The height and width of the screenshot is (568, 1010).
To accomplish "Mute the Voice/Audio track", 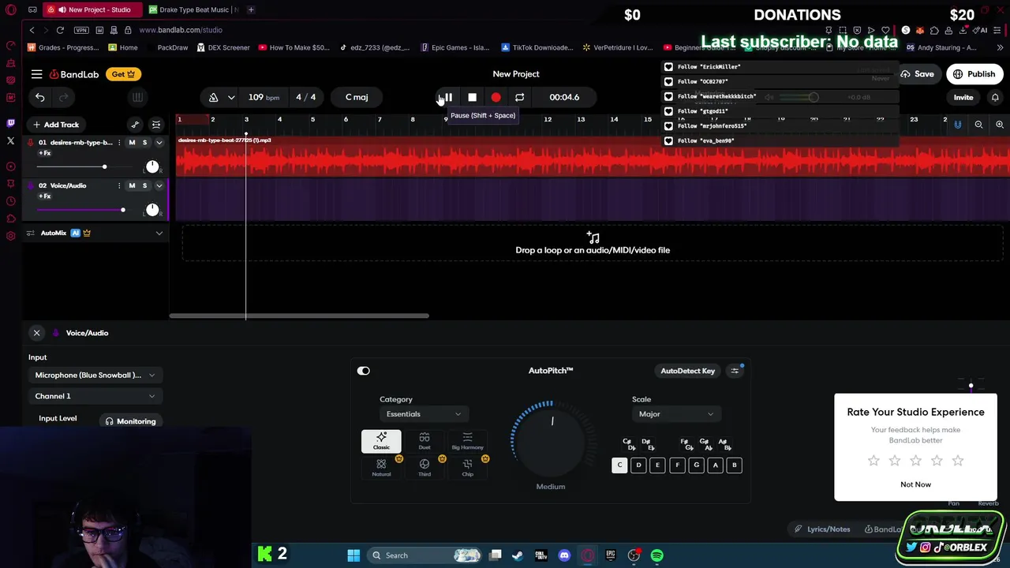I will click(x=132, y=185).
